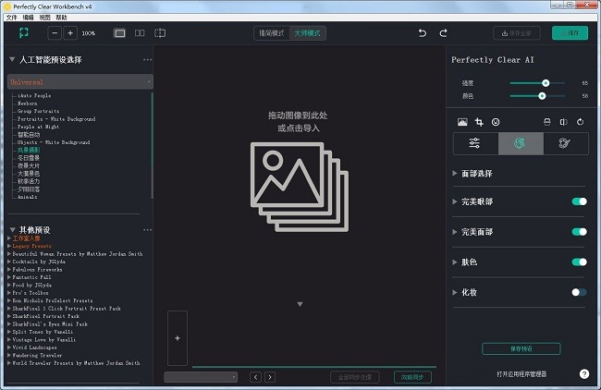Click the undo arrow in the top toolbar
601x390 pixels.
(x=423, y=33)
